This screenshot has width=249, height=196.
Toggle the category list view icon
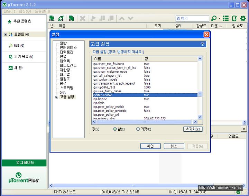[x=225, y=18]
